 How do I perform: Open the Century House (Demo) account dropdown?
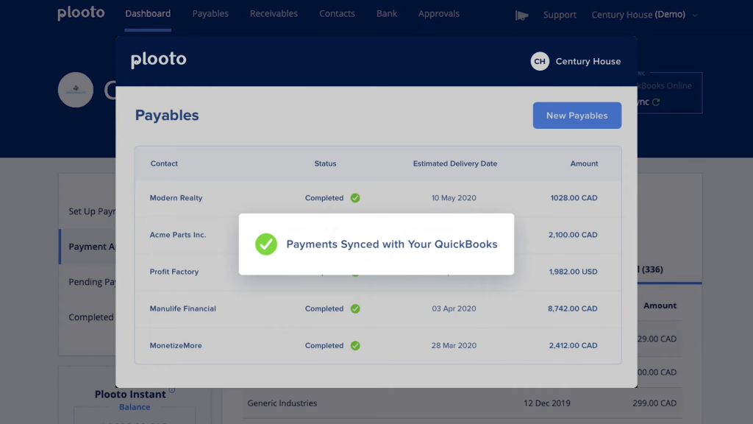(644, 15)
